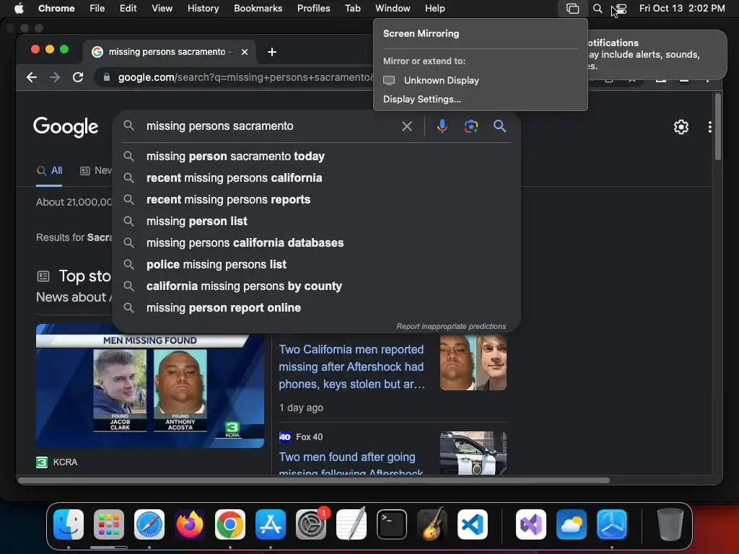Image resolution: width=739 pixels, height=554 pixels.
Task: Start voice search with the microphone
Action: pos(442,126)
